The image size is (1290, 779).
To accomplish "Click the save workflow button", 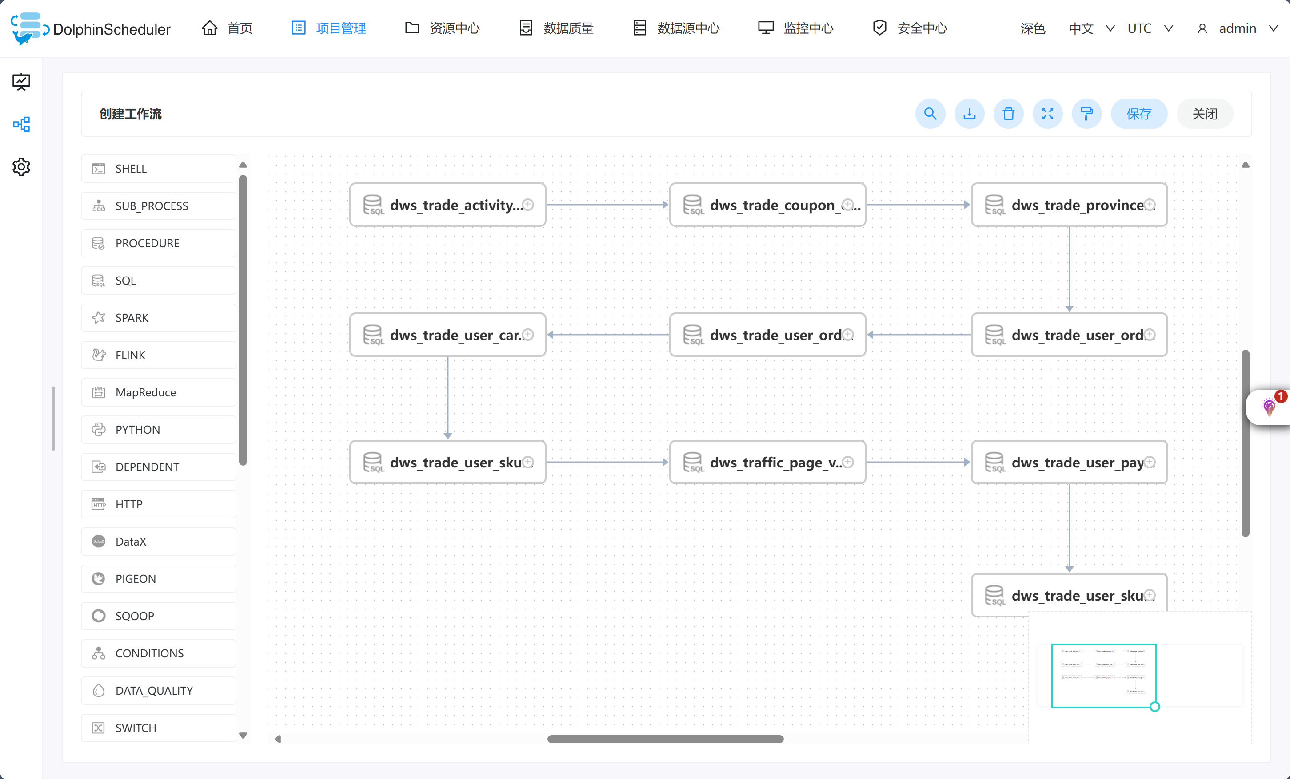I will tap(1140, 113).
